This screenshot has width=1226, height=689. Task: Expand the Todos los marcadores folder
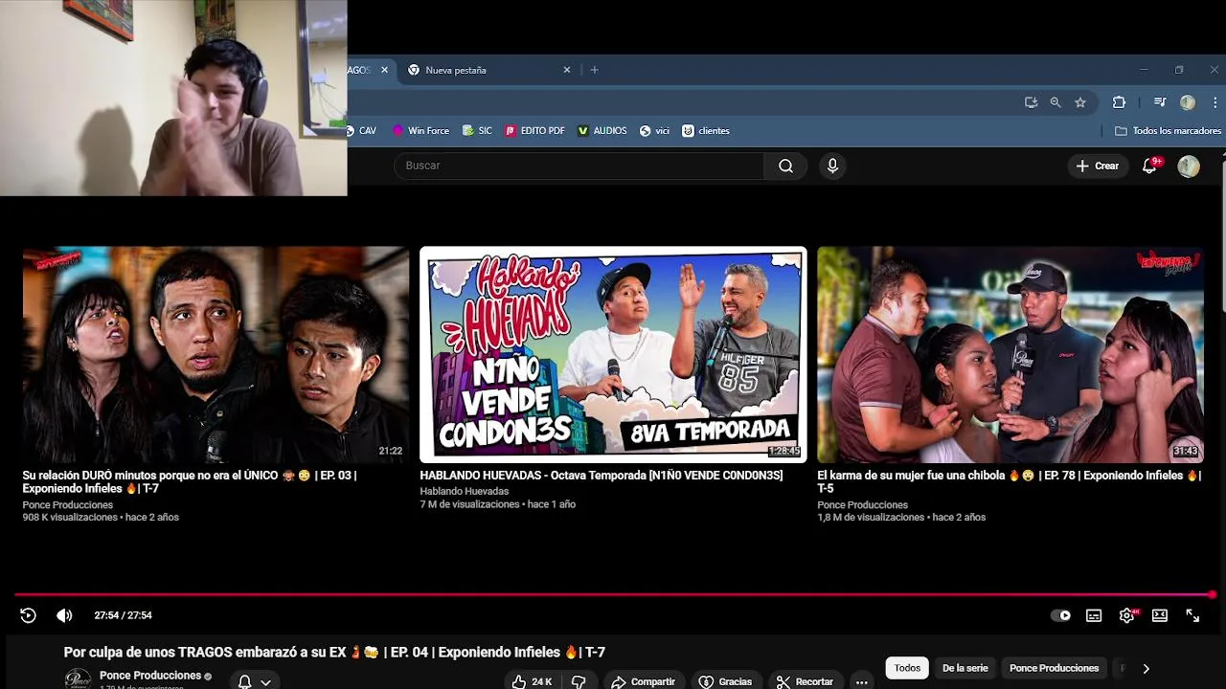pos(1169,131)
